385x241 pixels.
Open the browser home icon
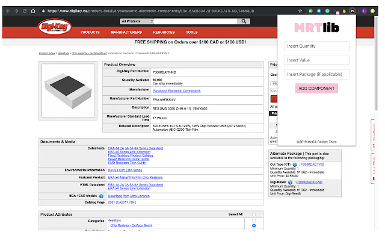(x=33, y=11)
